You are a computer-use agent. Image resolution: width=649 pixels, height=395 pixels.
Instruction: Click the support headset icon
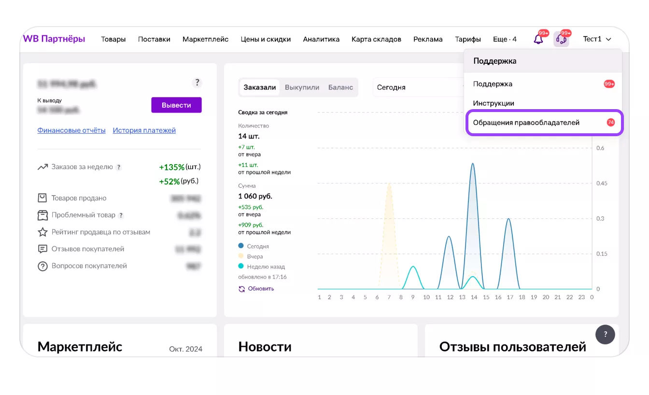click(561, 39)
